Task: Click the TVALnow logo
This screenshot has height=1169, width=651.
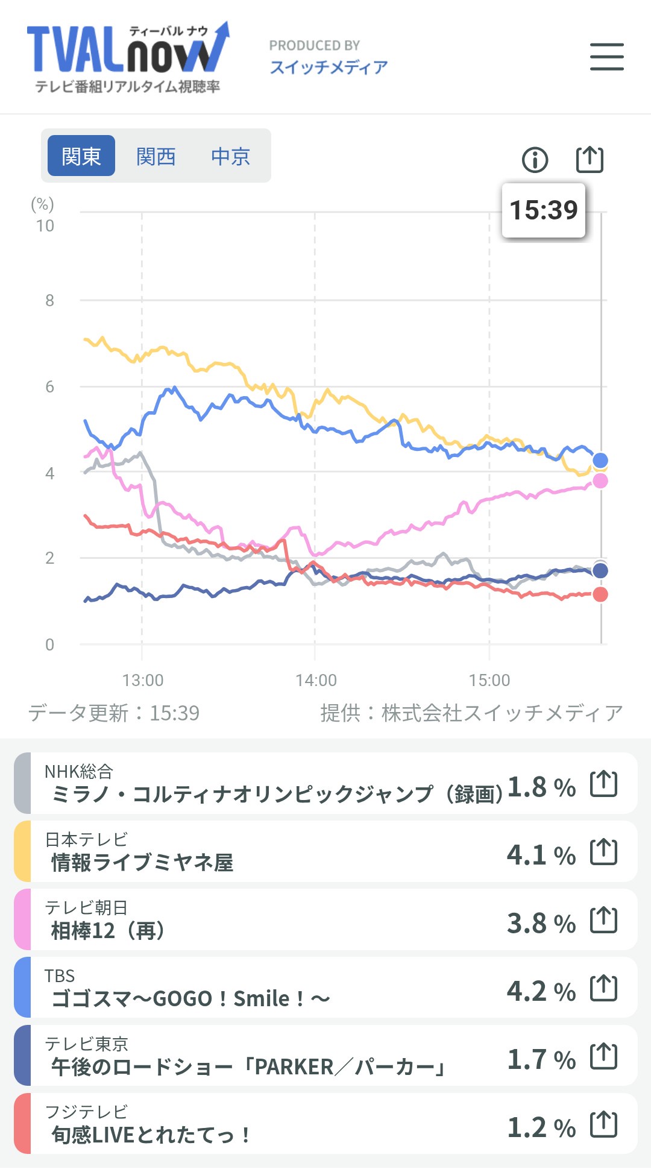Action: coord(128,58)
